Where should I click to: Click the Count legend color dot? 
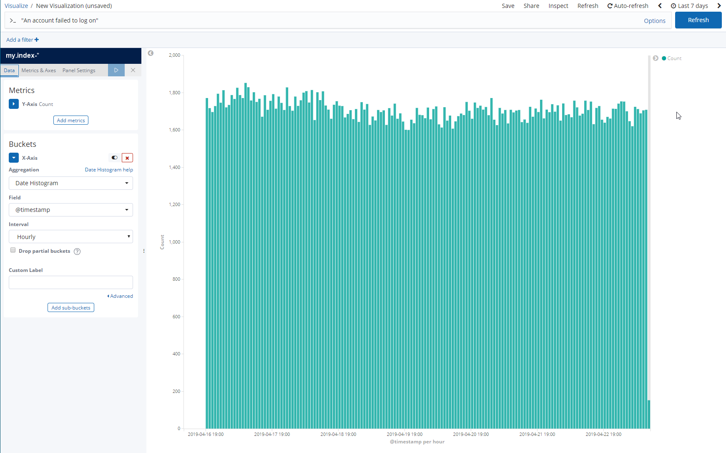pos(664,58)
